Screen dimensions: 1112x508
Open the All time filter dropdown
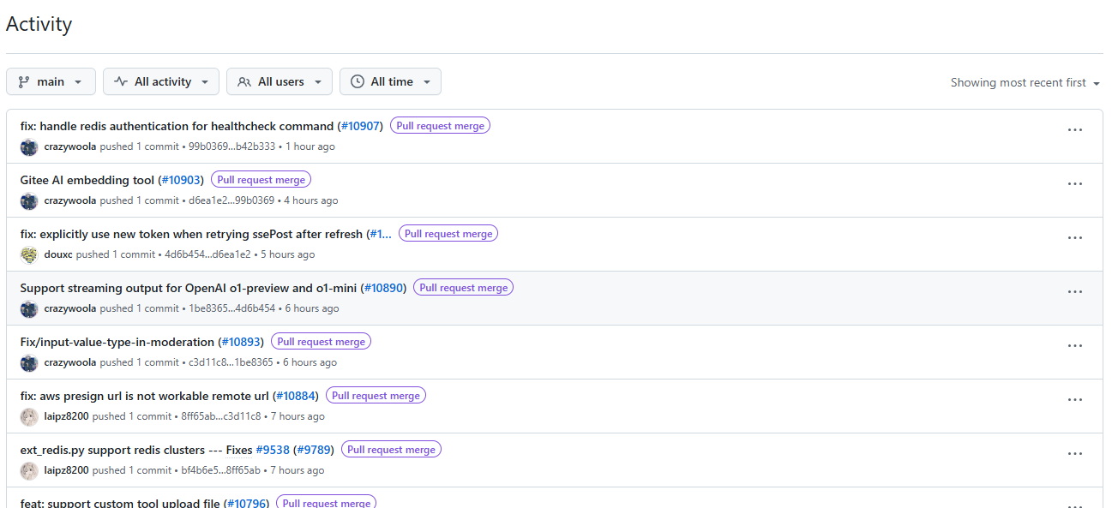point(390,81)
